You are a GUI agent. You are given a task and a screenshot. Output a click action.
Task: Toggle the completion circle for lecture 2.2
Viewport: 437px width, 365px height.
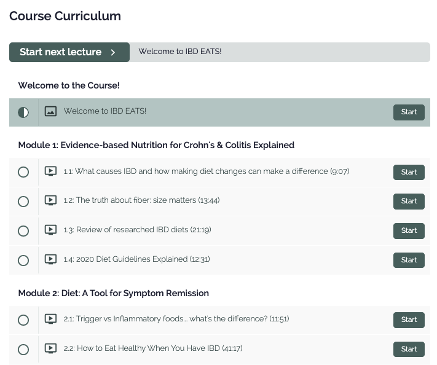23,350
